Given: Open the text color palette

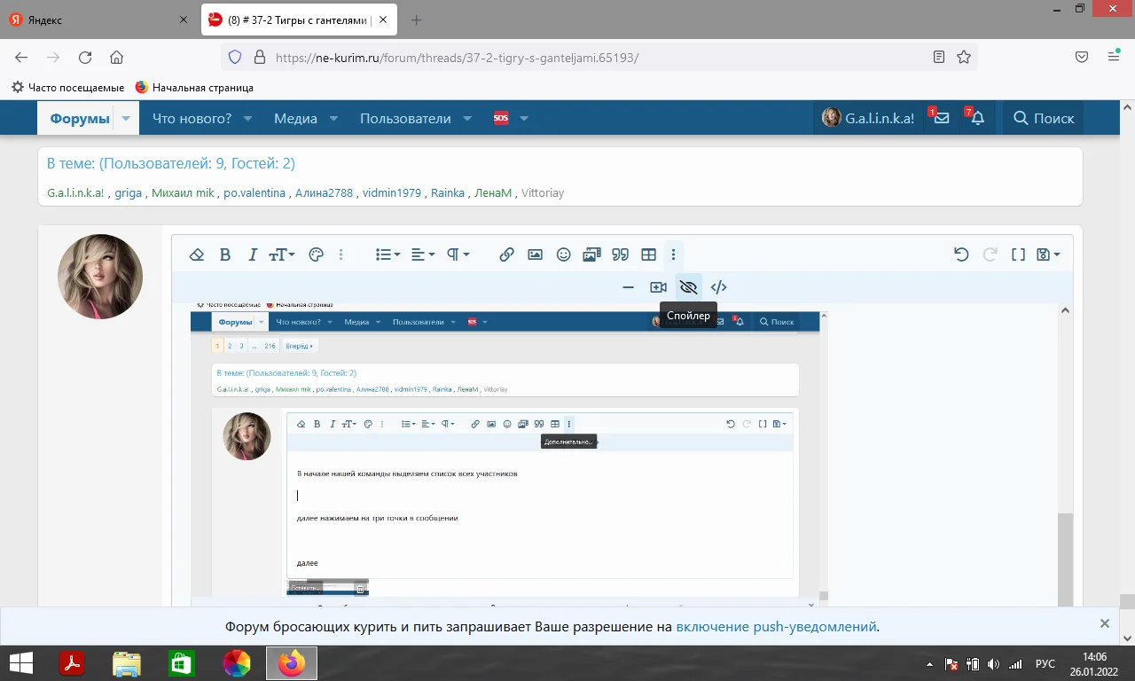Looking at the screenshot, I should tap(316, 254).
